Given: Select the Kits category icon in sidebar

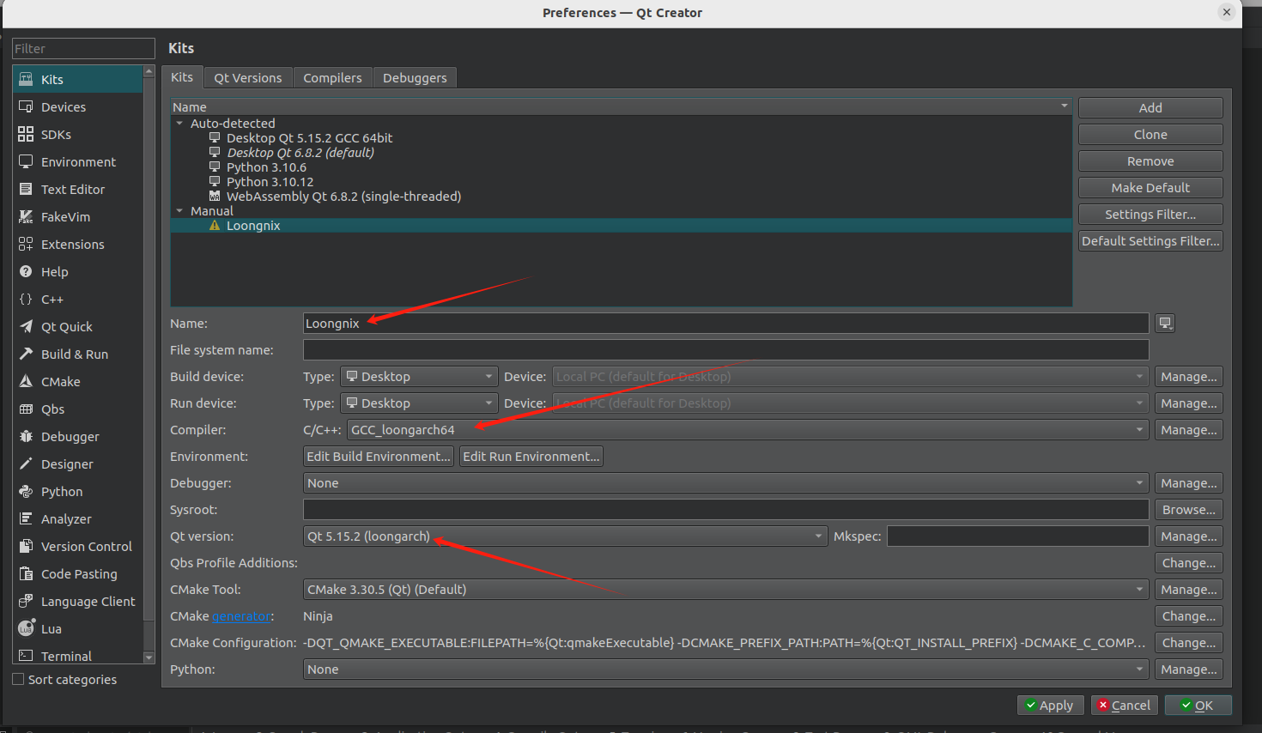Looking at the screenshot, I should (26, 79).
